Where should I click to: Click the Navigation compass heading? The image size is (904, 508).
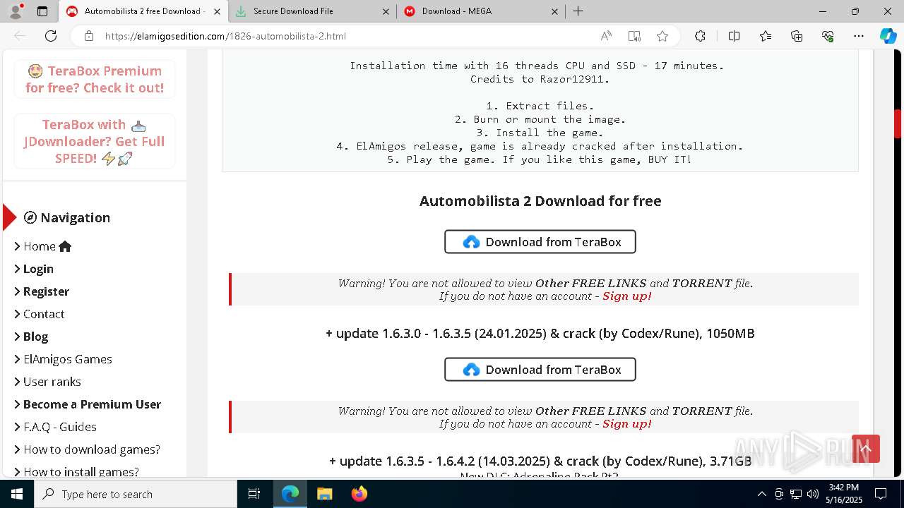coord(67,217)
